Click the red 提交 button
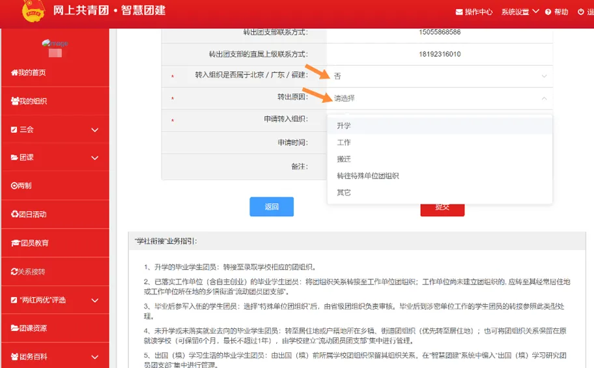This screenshot has height=368, width=594. [x=442, y=209]
